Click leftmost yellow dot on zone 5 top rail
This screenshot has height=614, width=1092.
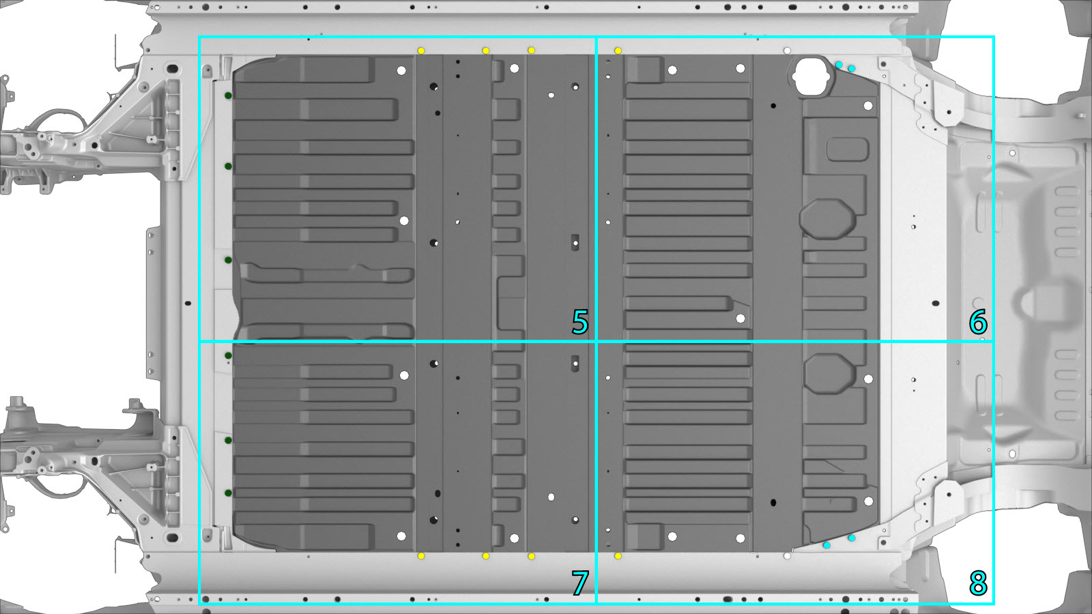point(421,50)
